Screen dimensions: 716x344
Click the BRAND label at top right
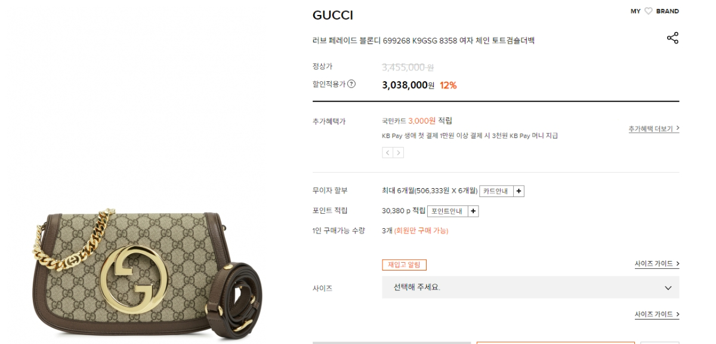click(668, 11)
